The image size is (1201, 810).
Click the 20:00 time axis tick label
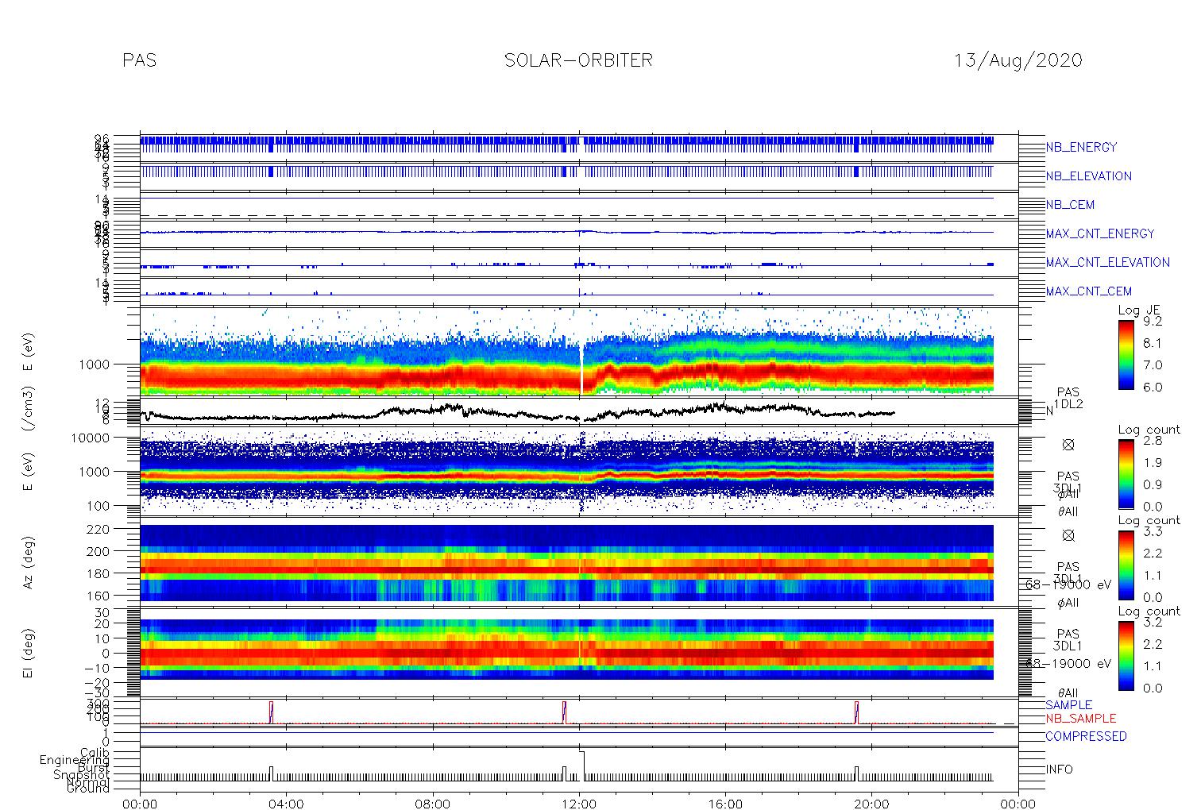872,803
